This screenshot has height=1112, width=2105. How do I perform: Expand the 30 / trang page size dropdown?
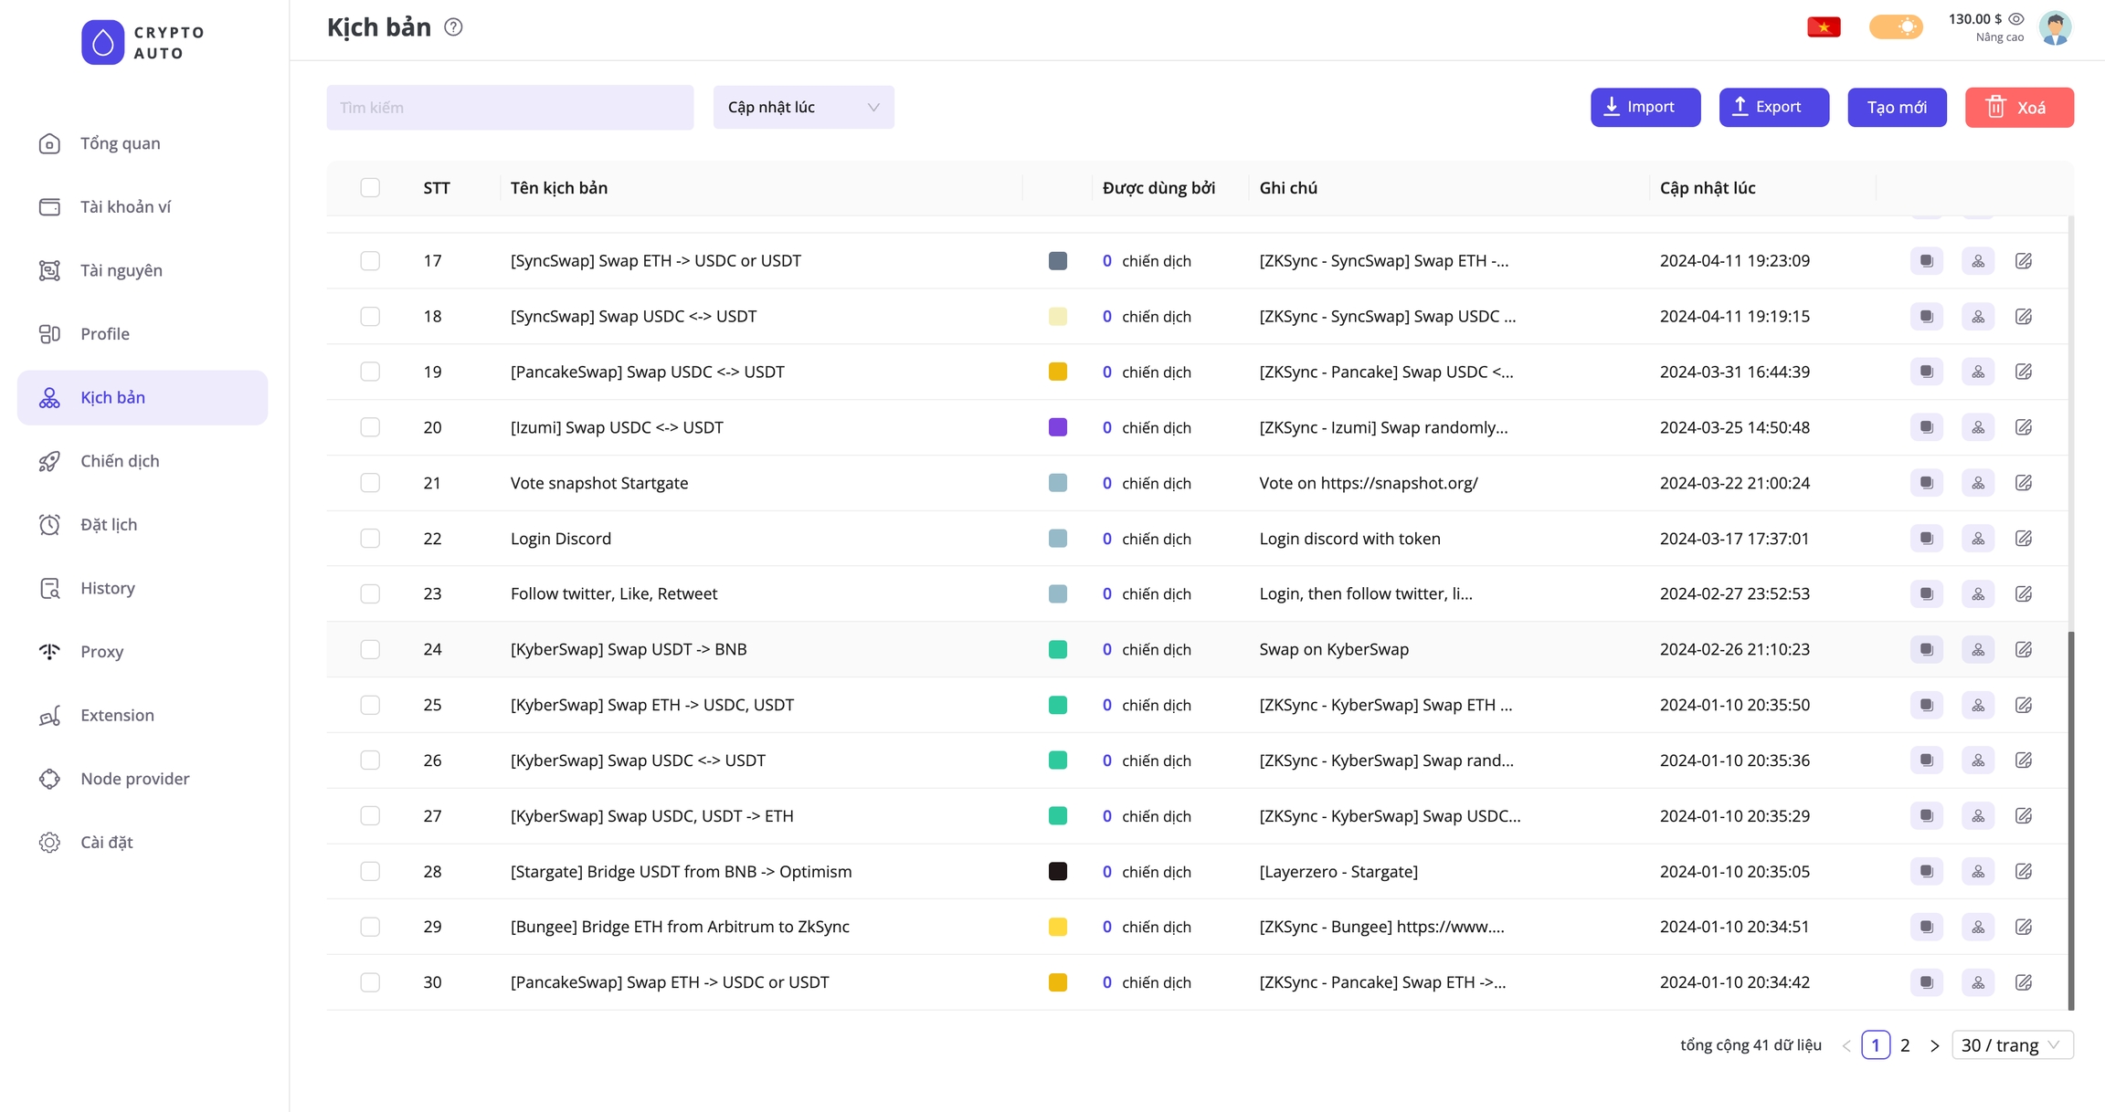pos(2012,1045)
